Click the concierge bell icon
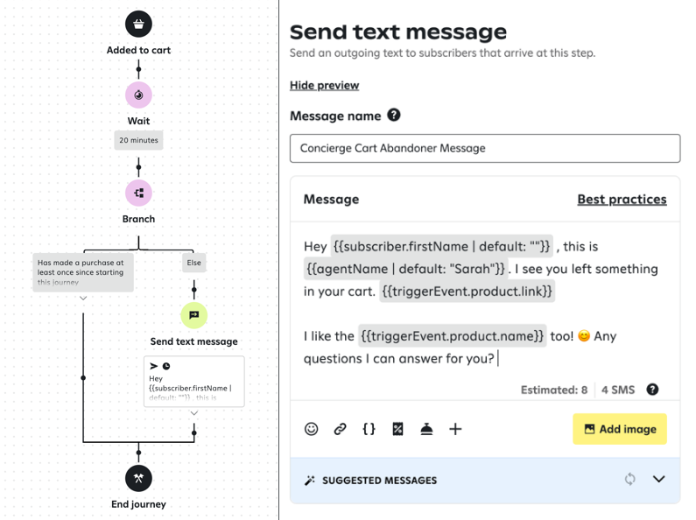 pyautogui.click(x=426, y=429)
